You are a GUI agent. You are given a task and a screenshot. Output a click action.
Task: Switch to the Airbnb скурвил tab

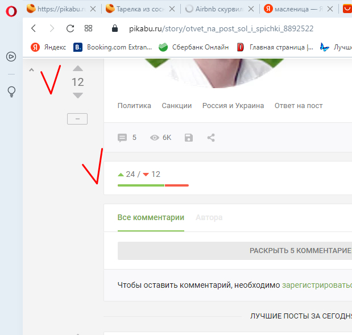tap(215, 9)
